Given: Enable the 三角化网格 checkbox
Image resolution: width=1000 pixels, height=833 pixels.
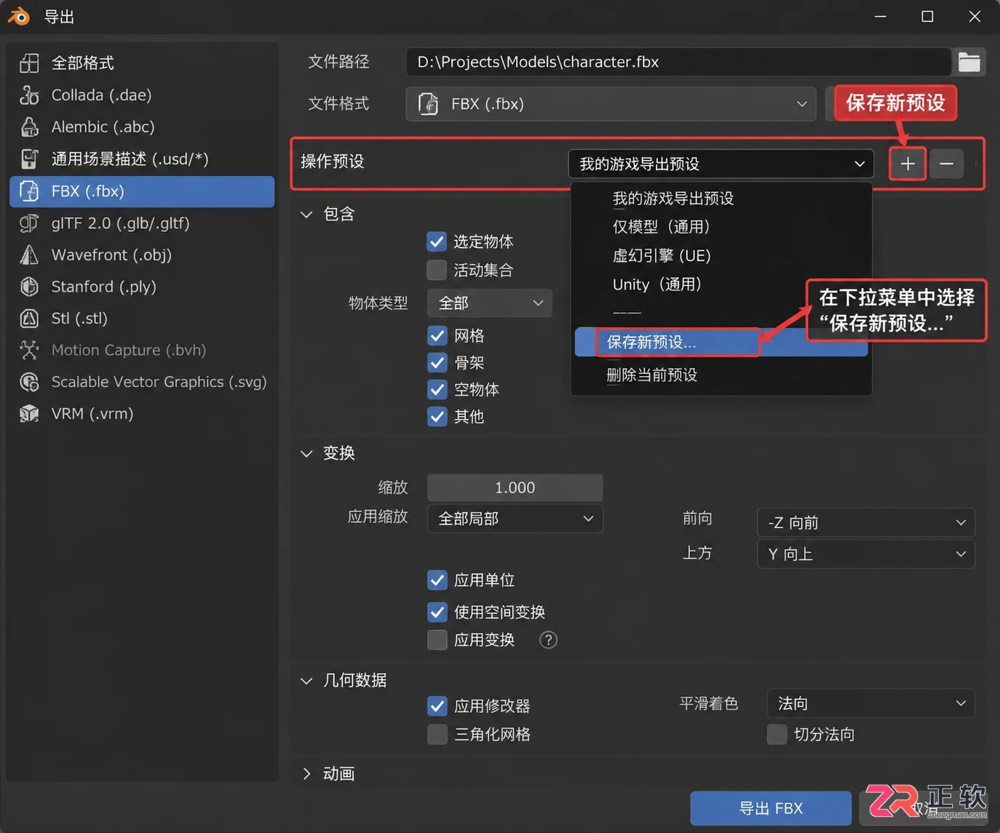Looking at the screenshot, I should click(x=437, y=734).
